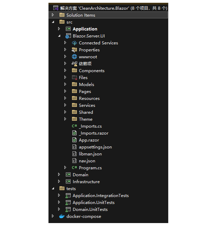This screenshot has height=230, width=223.
Task: Click the docker-compose whale icon
Action: 62,216
